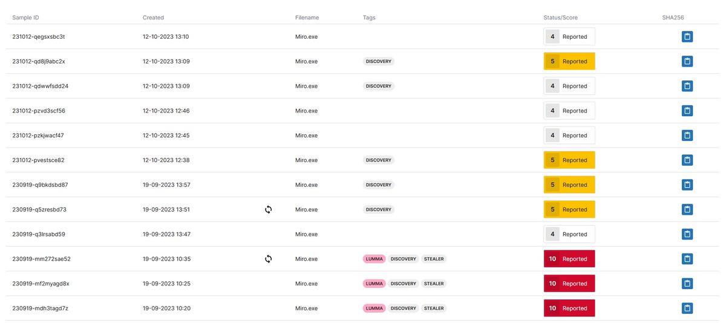Open score 10 report for 230919-mf2myagd8x
This screenshot has height=323, width=726.
tap(569, 284)
